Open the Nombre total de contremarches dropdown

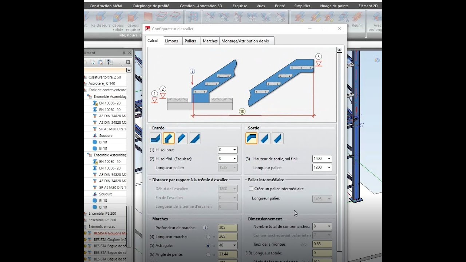(x=329, y=226)
